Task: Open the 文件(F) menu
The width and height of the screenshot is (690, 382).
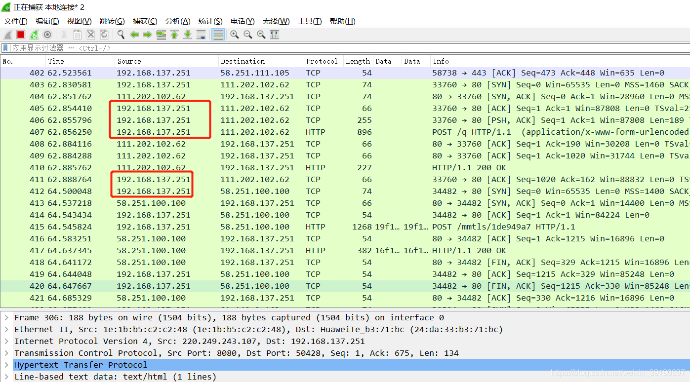Action: (x=16, y=21)
